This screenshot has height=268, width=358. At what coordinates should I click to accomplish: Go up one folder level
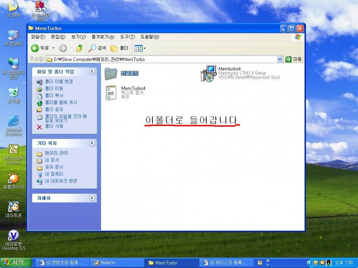(80, 48)
